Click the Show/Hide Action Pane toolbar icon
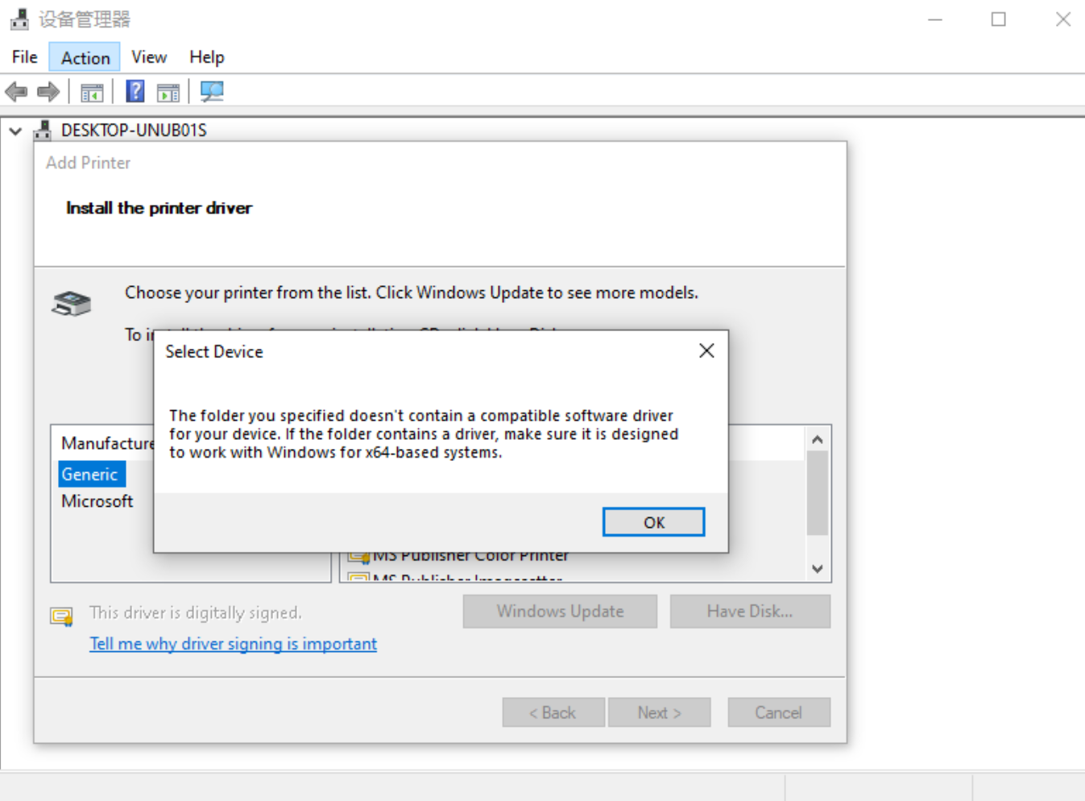This screenshot has width=1085, height=801. pyautogui.click(x=168, y=91)
